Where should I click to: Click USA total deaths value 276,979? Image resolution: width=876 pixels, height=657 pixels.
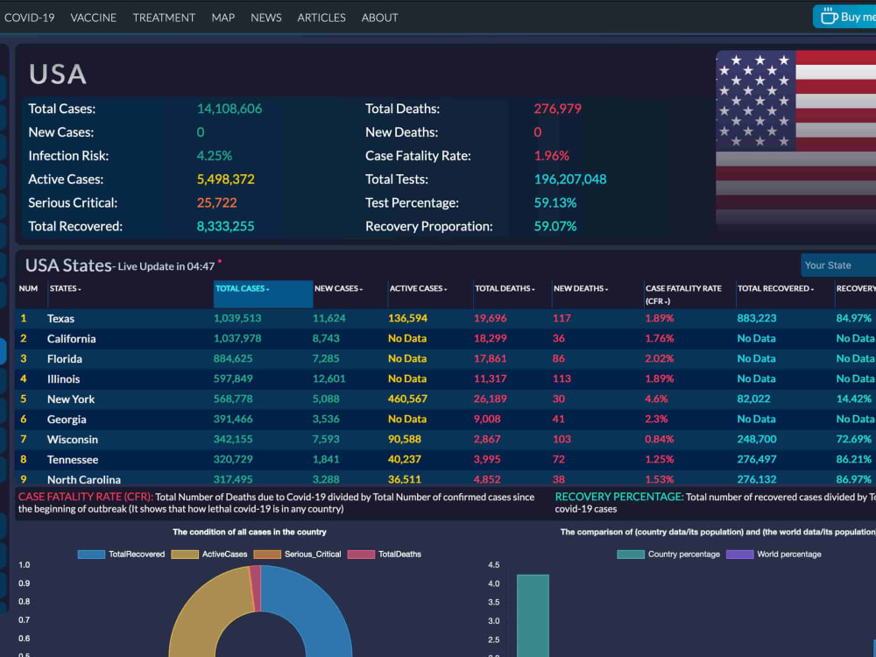pyautogui.click(x=557, y=109)
